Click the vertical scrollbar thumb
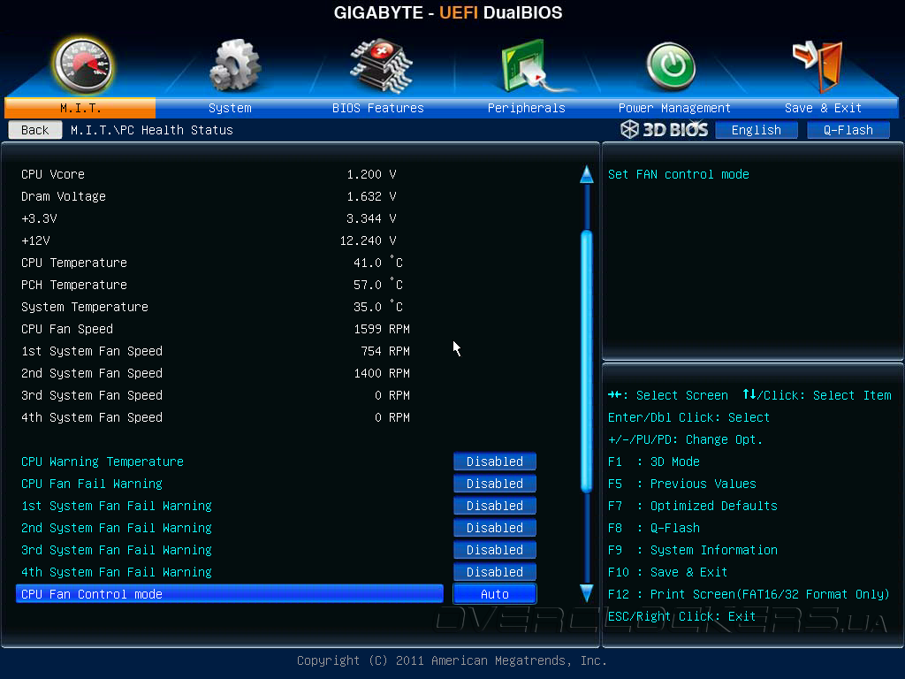 tap(587, 361)
